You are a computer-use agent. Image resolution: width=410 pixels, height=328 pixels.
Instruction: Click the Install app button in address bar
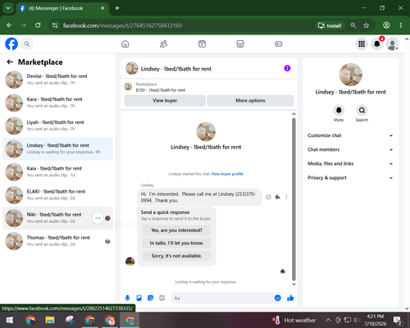(330, 25)
